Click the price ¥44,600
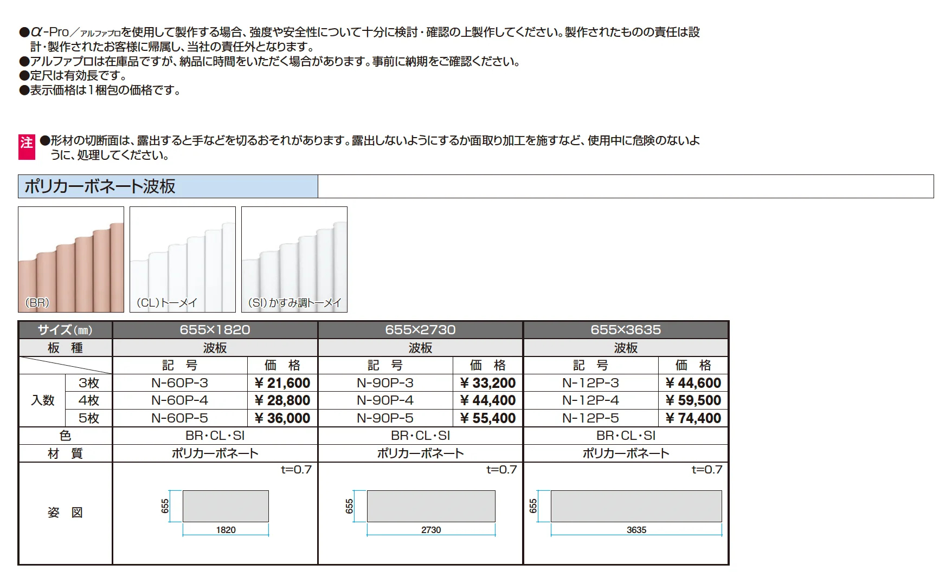 (693, 383)
